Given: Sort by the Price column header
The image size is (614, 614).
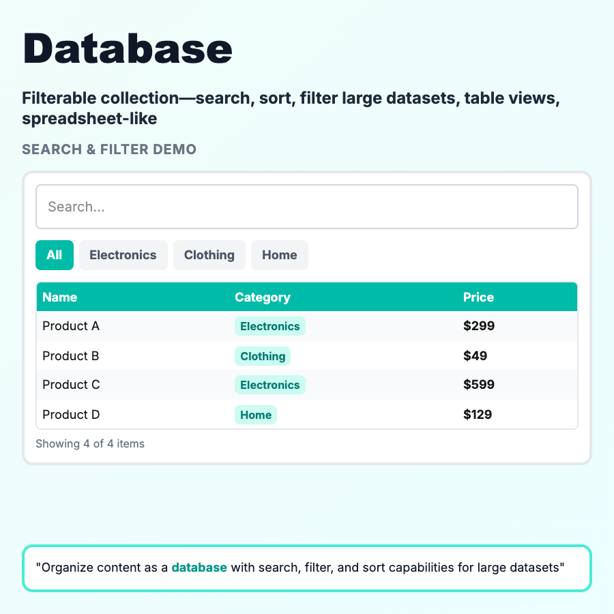Looking at the screenshot, I should [478, 297].
